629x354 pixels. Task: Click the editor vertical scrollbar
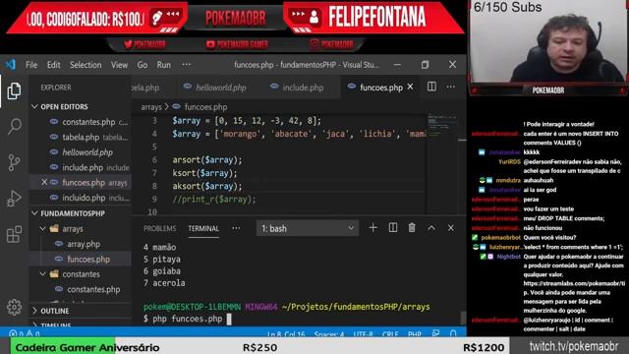point(462,164)
